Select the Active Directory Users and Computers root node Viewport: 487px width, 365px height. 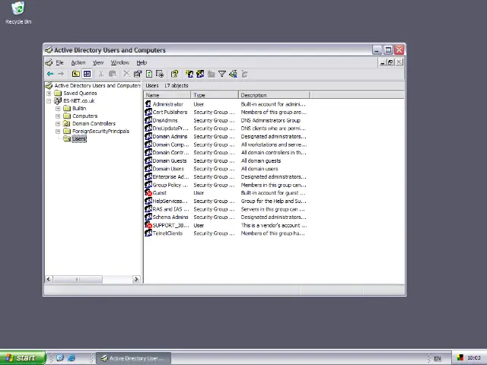[97, 85]
